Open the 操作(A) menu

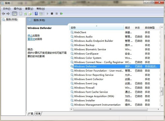[18, 9]
